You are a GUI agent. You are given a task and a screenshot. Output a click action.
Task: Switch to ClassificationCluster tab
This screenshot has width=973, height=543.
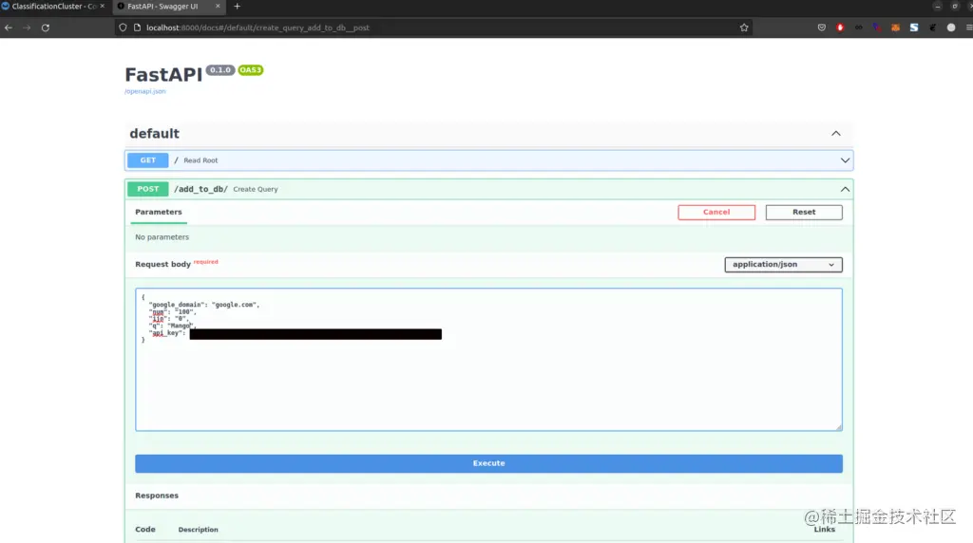[x=54, y=7]
